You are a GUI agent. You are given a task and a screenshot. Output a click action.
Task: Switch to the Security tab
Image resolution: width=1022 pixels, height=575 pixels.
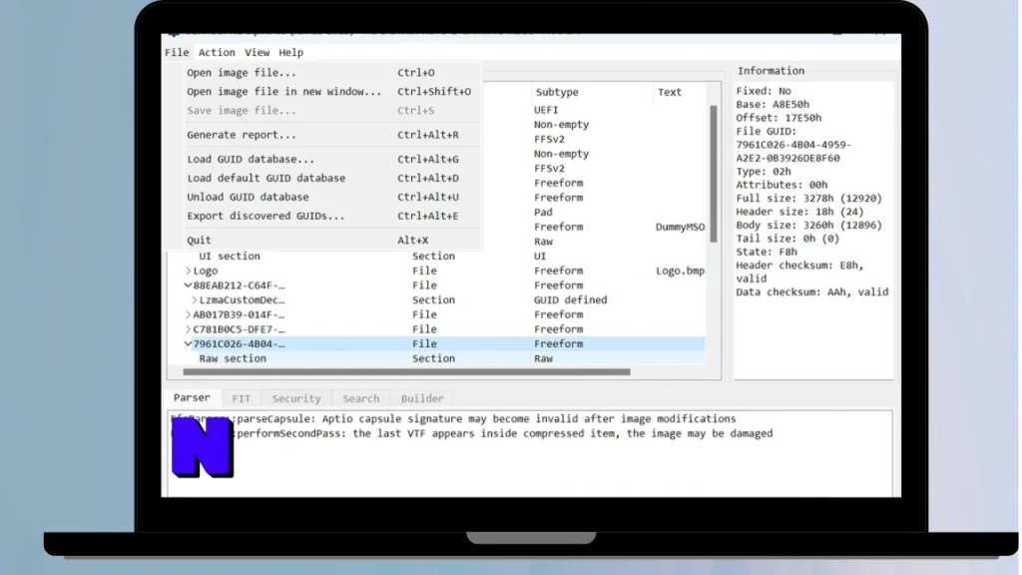[x=296, y=398]
